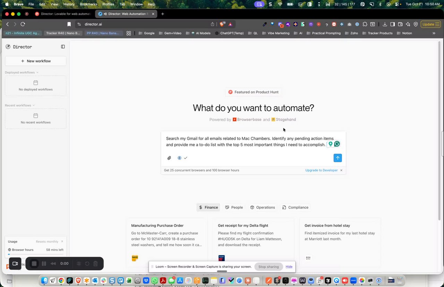Click Stop sharing in Loom bar
444x287 pixels.
pos(268,266)
